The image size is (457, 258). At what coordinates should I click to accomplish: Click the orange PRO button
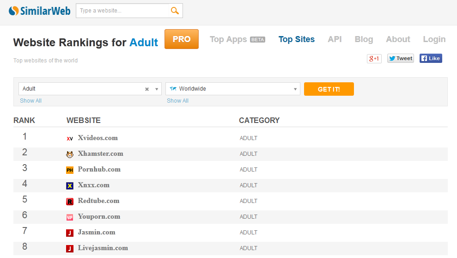[x=182, y=39]
